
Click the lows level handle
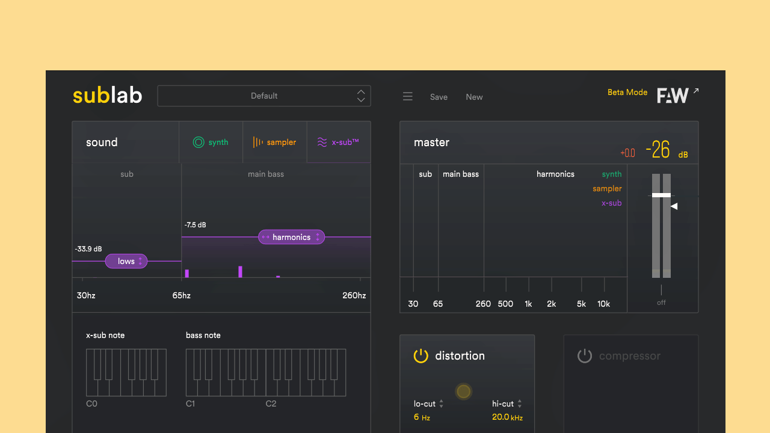pyautogui.click(x=126, y=261)
